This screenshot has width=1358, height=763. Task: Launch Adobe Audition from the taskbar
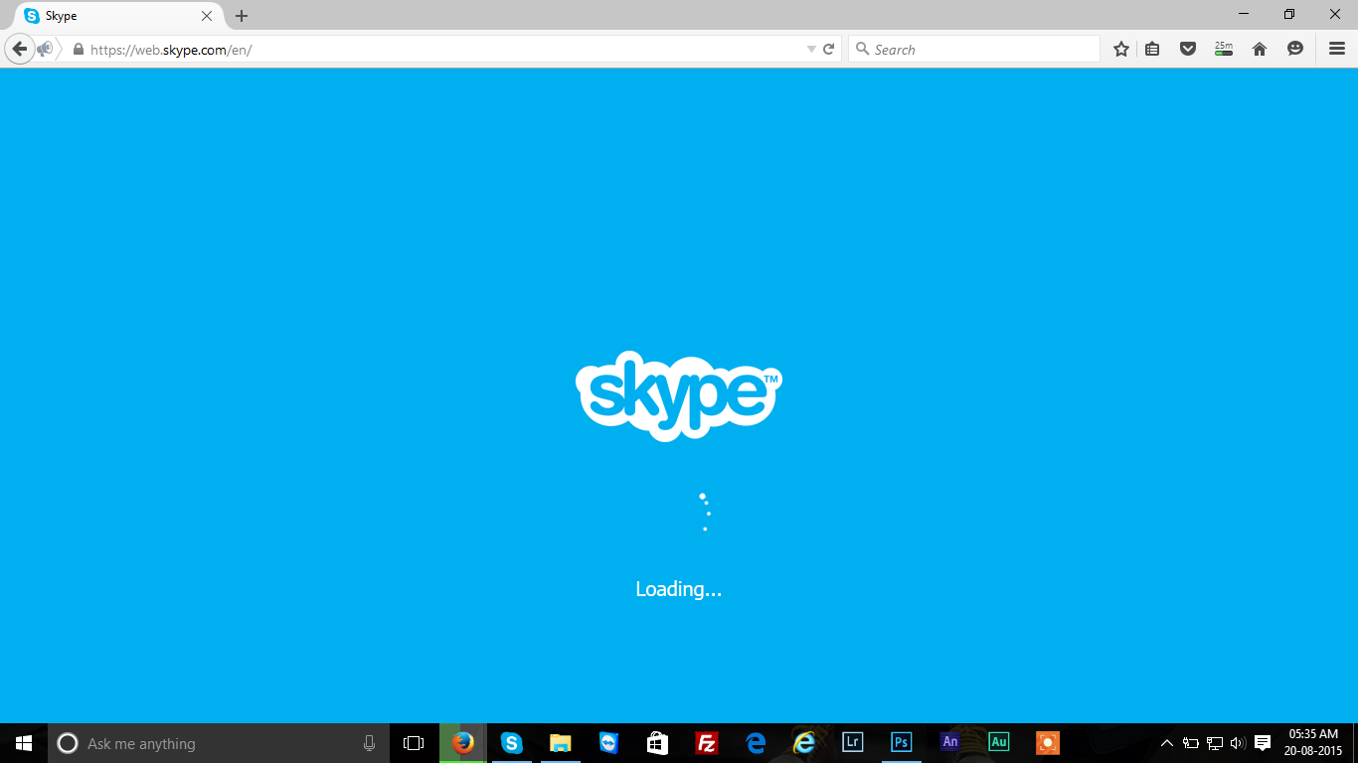coord(999,741)
